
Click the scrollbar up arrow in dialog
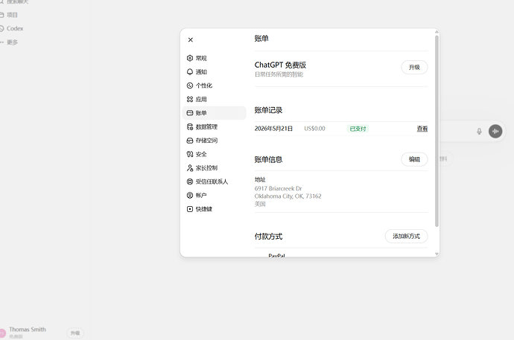coord(437,32)
